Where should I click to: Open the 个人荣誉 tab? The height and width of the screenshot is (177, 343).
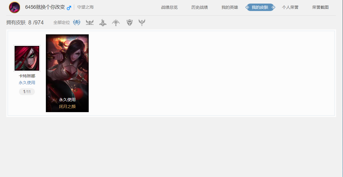pos(290,7)
